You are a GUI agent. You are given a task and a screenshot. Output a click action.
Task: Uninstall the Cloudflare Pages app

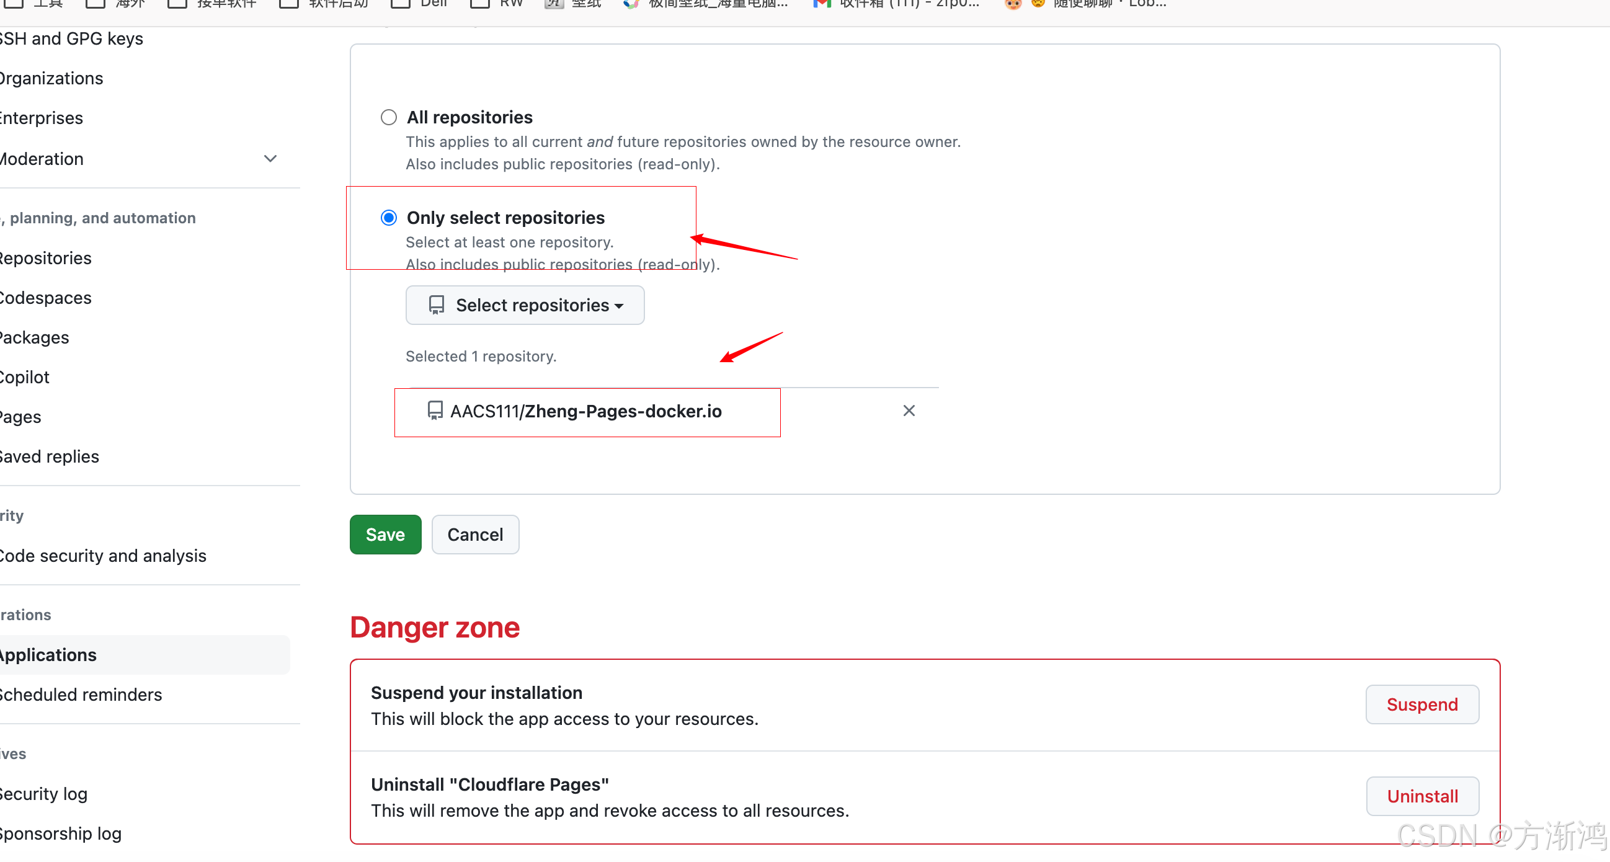click(1422, 796)
